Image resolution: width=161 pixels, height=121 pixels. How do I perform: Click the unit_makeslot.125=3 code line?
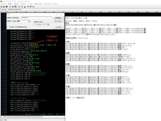tap(33, 45)
